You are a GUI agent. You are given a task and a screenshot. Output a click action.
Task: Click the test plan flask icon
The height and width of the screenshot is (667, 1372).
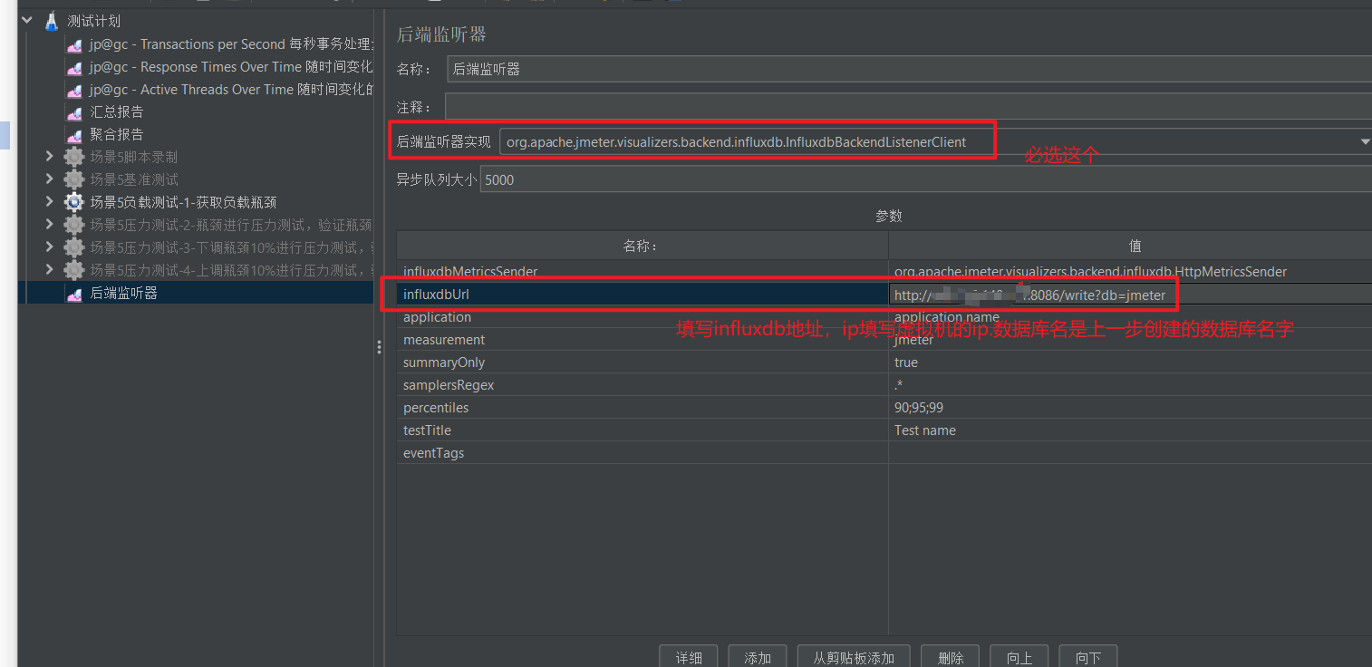pyautogui.click(x=52, y=21)
